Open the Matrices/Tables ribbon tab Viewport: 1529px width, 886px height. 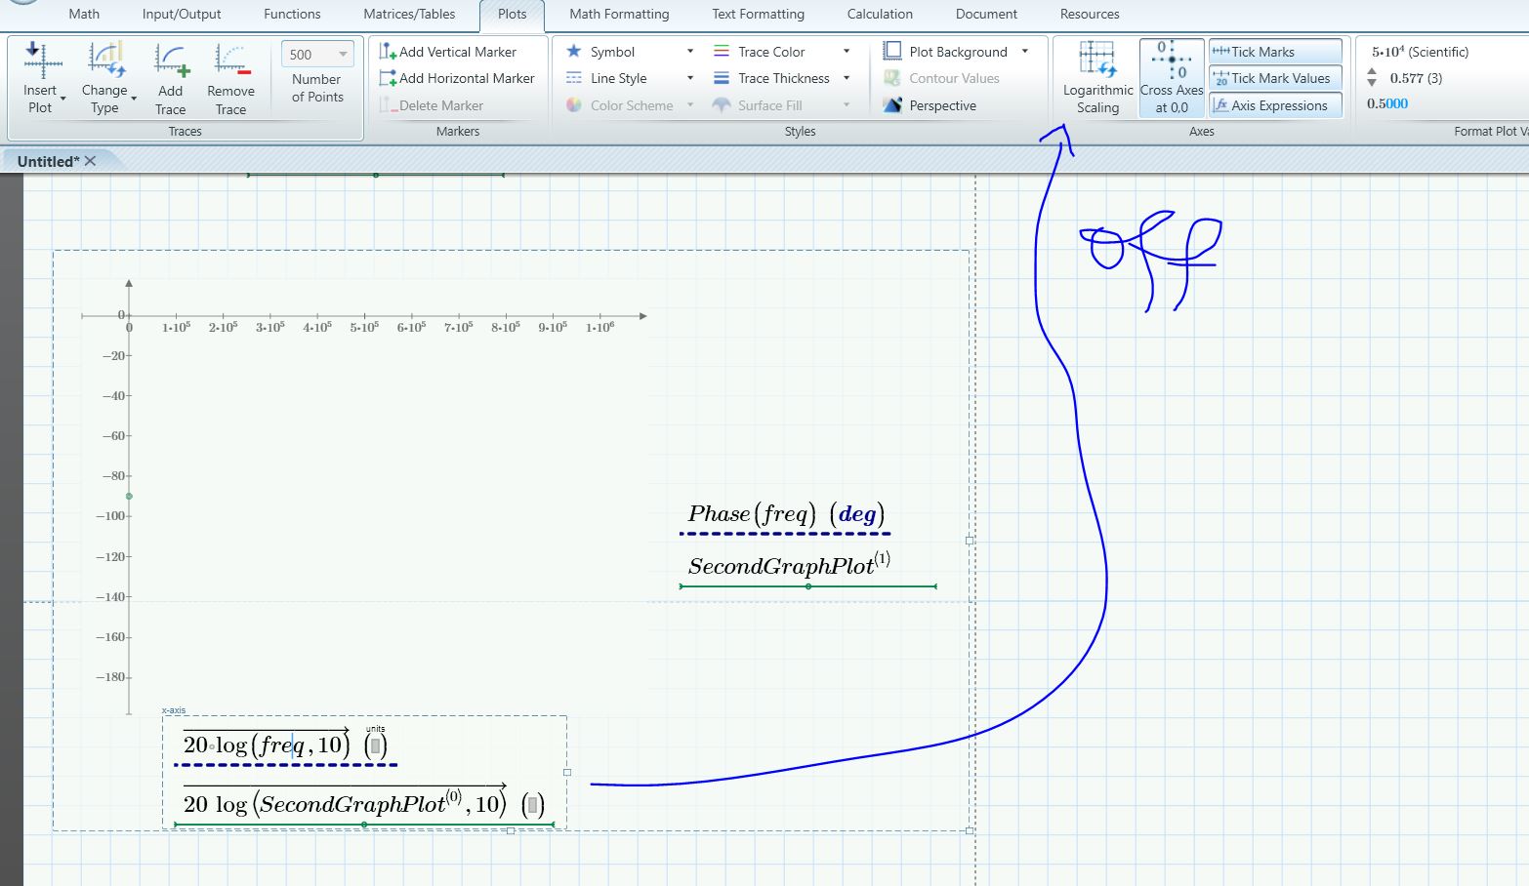[409, 14]
